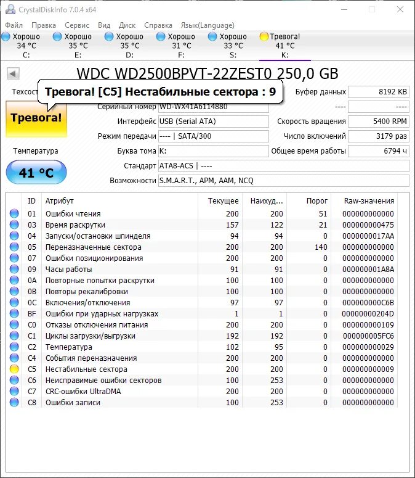
Task: Click the Число включений value 3179 раз
Action: click(x=379, y=136)
